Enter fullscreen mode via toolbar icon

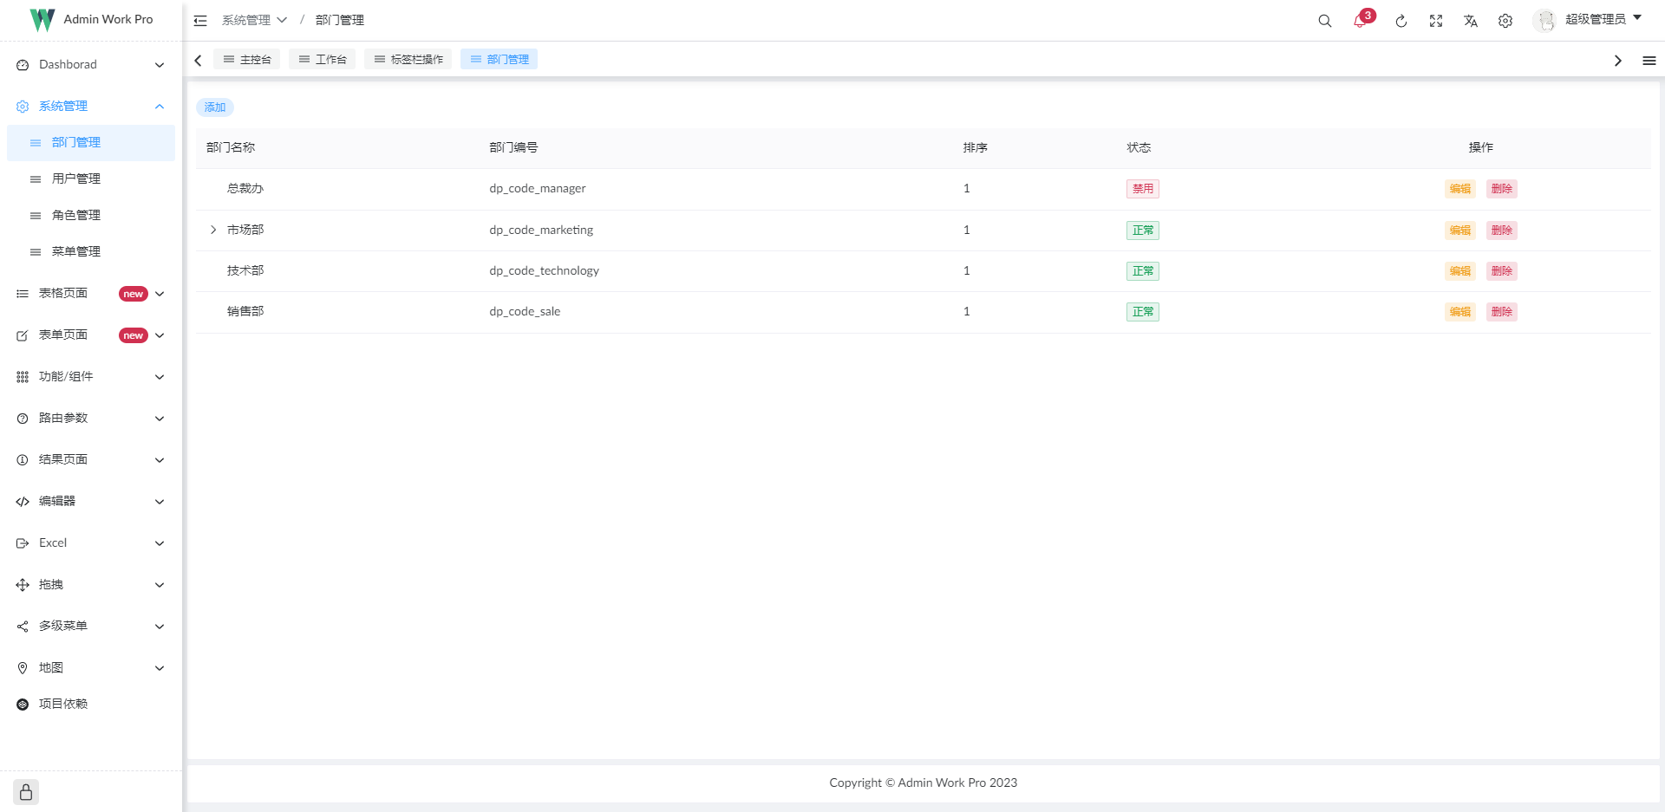1436,20
